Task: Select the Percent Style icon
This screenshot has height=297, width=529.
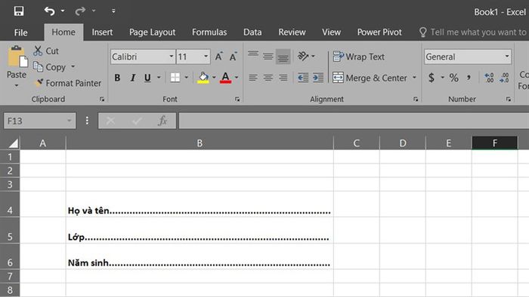Action: click(x=453, y=78)
